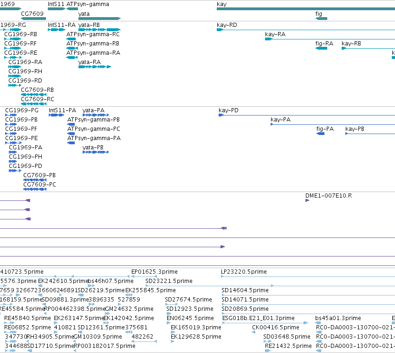This screenshot has width=395, height=353.
Task: Select transcript ATPsyn-gamma-RC label
Action: pyautogui.click(x=93, y=34)
